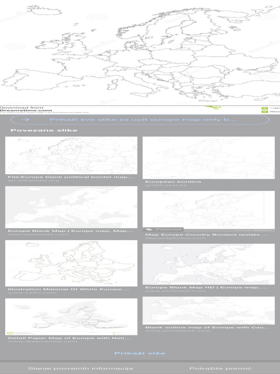Tap the arrow icon in show-all-images button

click(26, 119)
